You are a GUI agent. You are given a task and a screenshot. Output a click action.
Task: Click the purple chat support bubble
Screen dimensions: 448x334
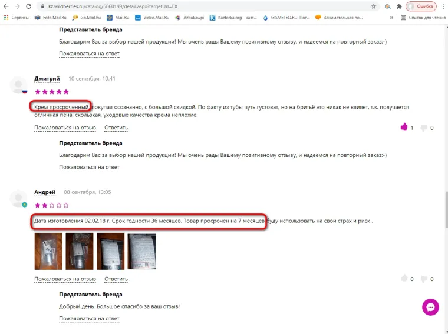pos(430,307)
